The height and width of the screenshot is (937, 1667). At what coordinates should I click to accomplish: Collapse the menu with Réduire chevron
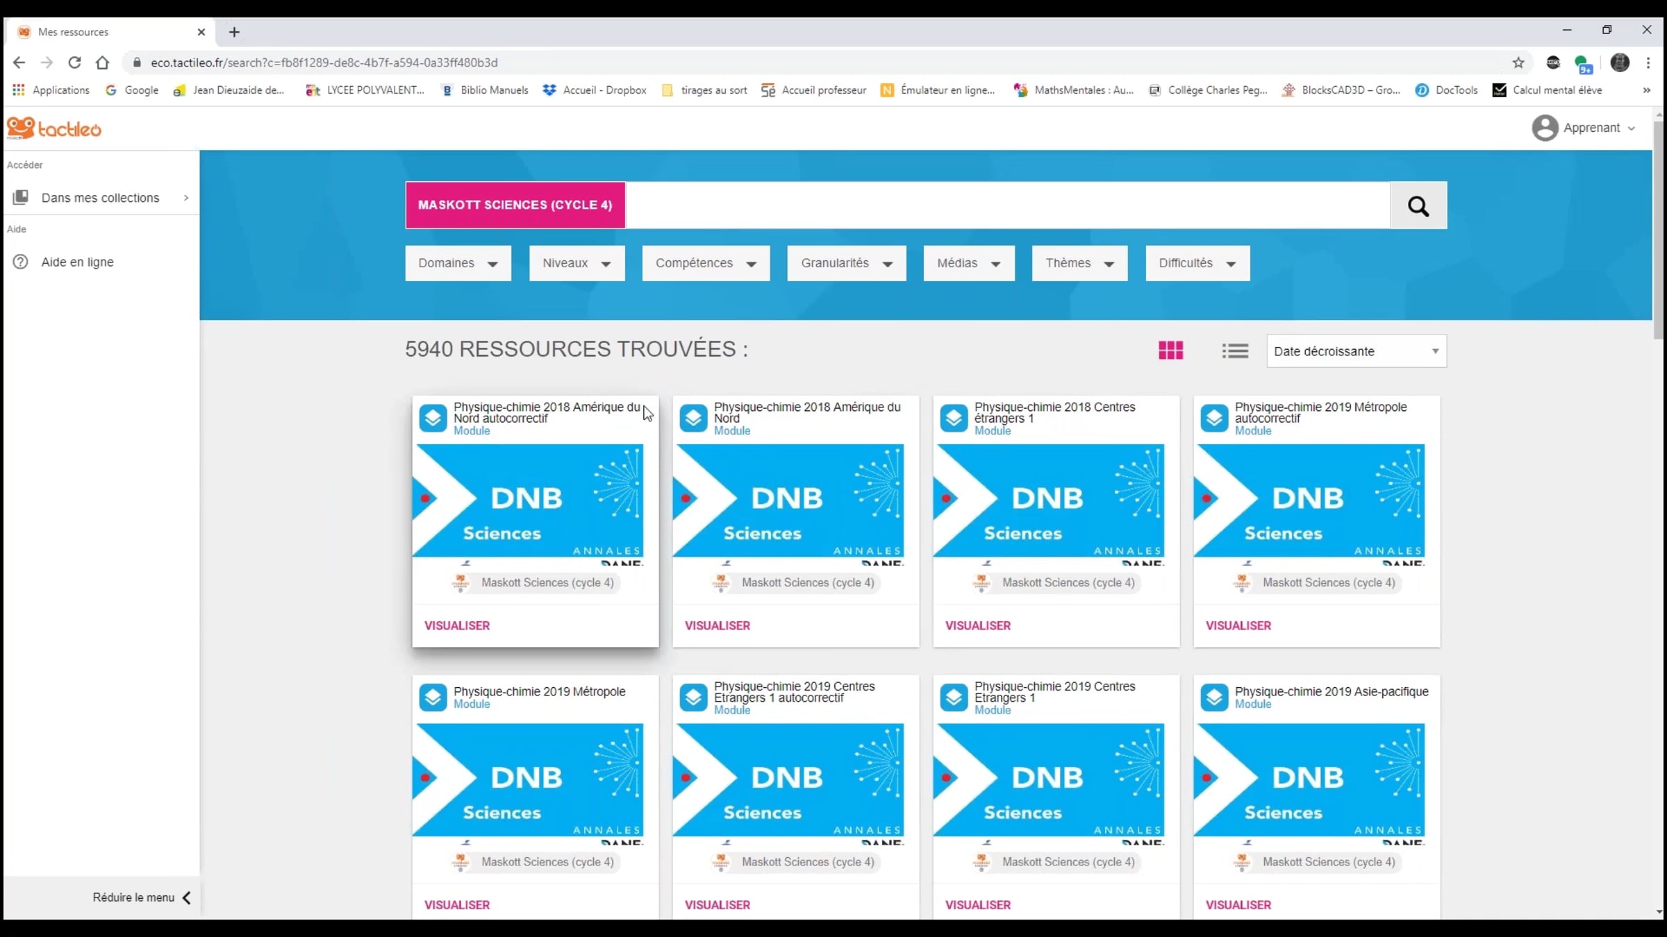(x=187, y=897)
